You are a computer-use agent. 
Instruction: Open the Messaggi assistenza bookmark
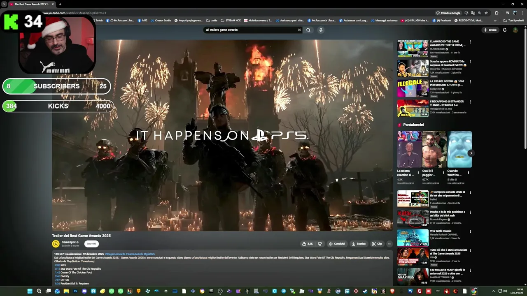pos(384,20)
